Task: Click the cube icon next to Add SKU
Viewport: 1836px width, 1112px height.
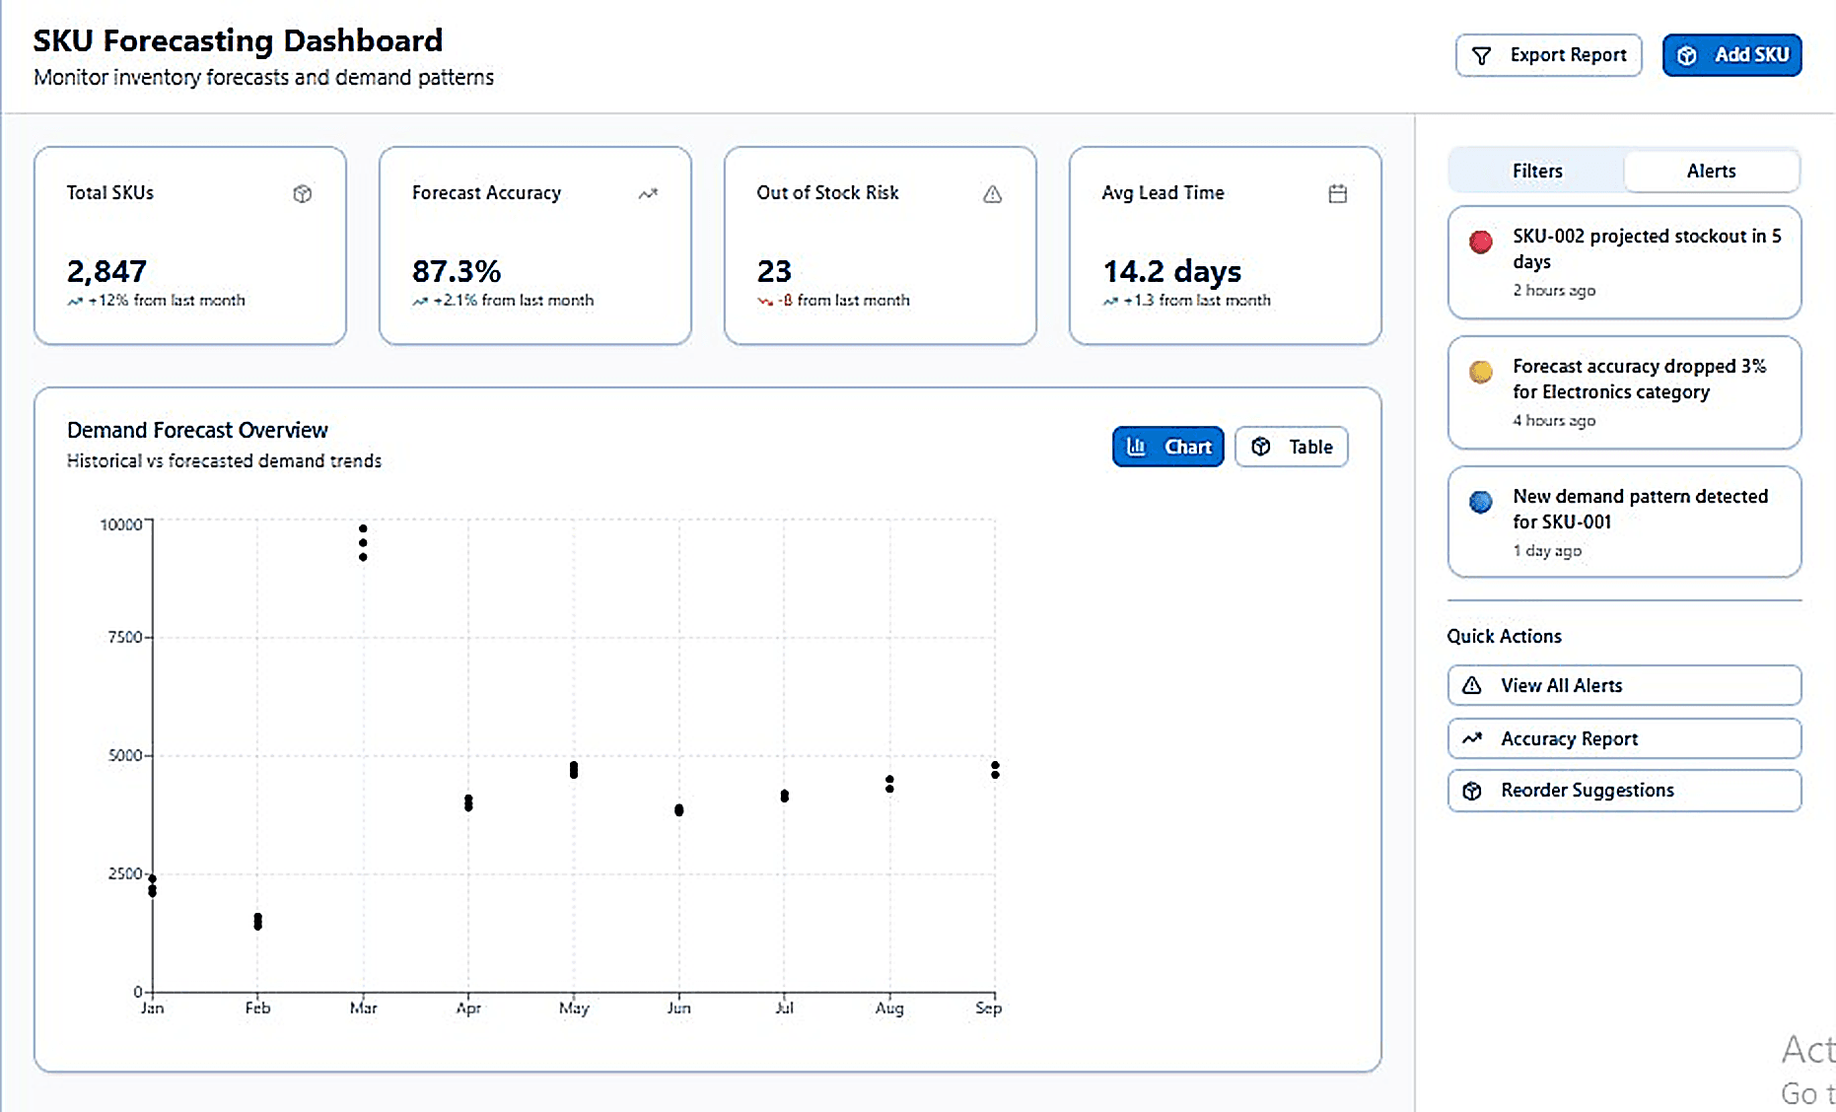Action: pos(1687,54)
